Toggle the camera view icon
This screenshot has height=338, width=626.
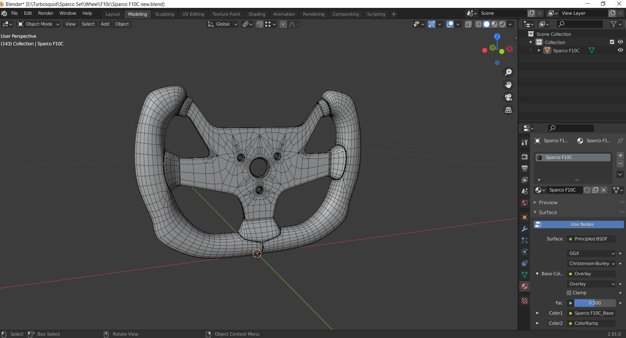coord(508,97)
